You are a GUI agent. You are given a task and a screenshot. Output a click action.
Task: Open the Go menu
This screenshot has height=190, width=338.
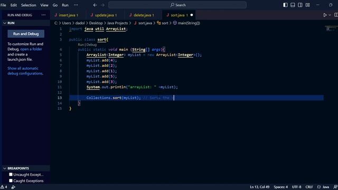pyautogui.click(x=55, y=5)
